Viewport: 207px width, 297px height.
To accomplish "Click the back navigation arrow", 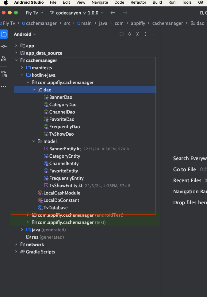I will point(113,13).
